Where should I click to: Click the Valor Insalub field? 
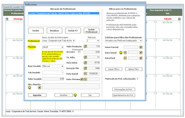tap(53, 79)
